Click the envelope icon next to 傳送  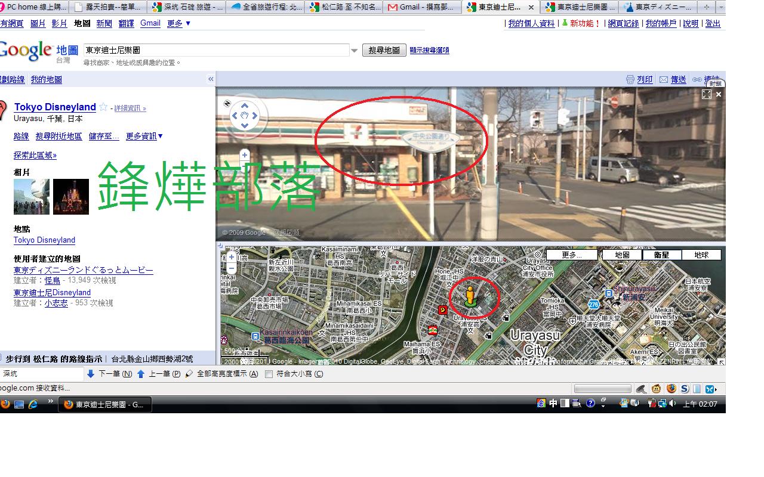click(x=664, y=79)
